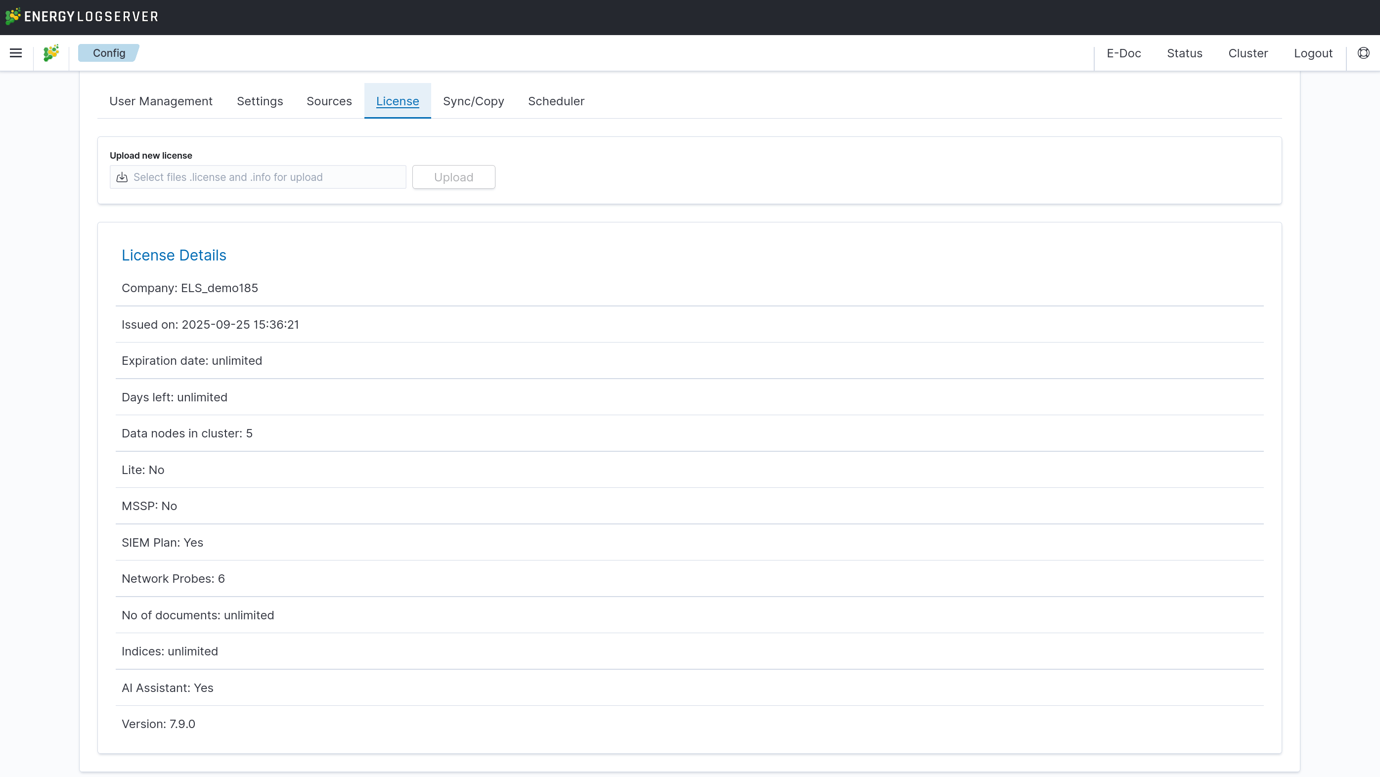Open the Scheduler tab
The width and height of the screenshot is (1380, 777).
coord(556,101)
